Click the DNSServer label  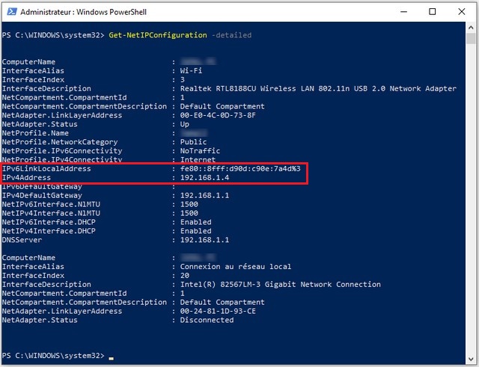point(22,240)
